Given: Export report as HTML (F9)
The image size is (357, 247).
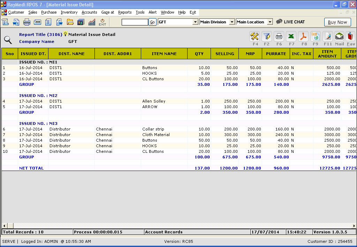Looking at the screenshot, I should point(316,36).
